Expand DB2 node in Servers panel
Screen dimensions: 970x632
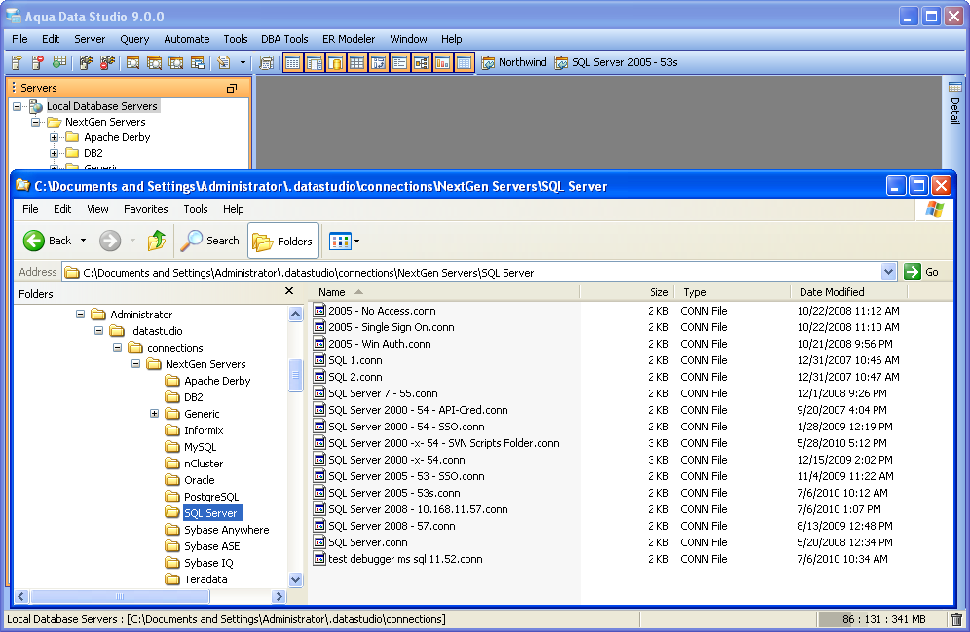click(x=55, y=153)
